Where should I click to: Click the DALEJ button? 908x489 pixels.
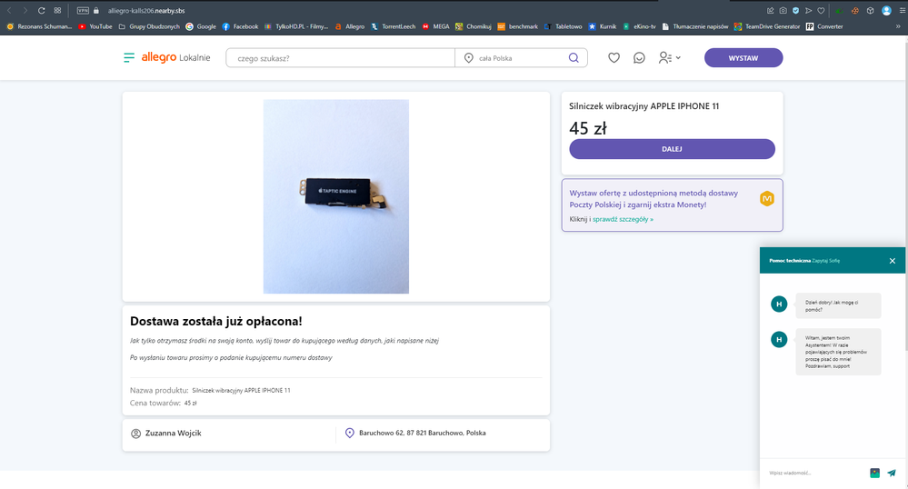coord(672,149)
